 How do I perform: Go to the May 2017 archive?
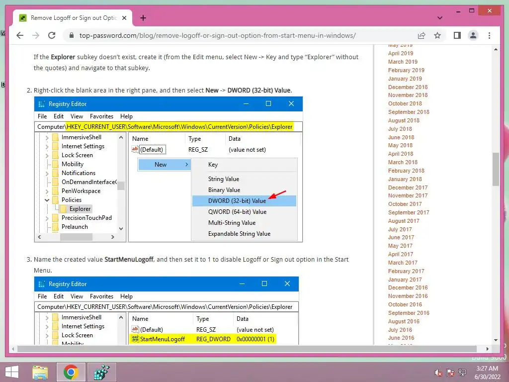coord(400,246)
